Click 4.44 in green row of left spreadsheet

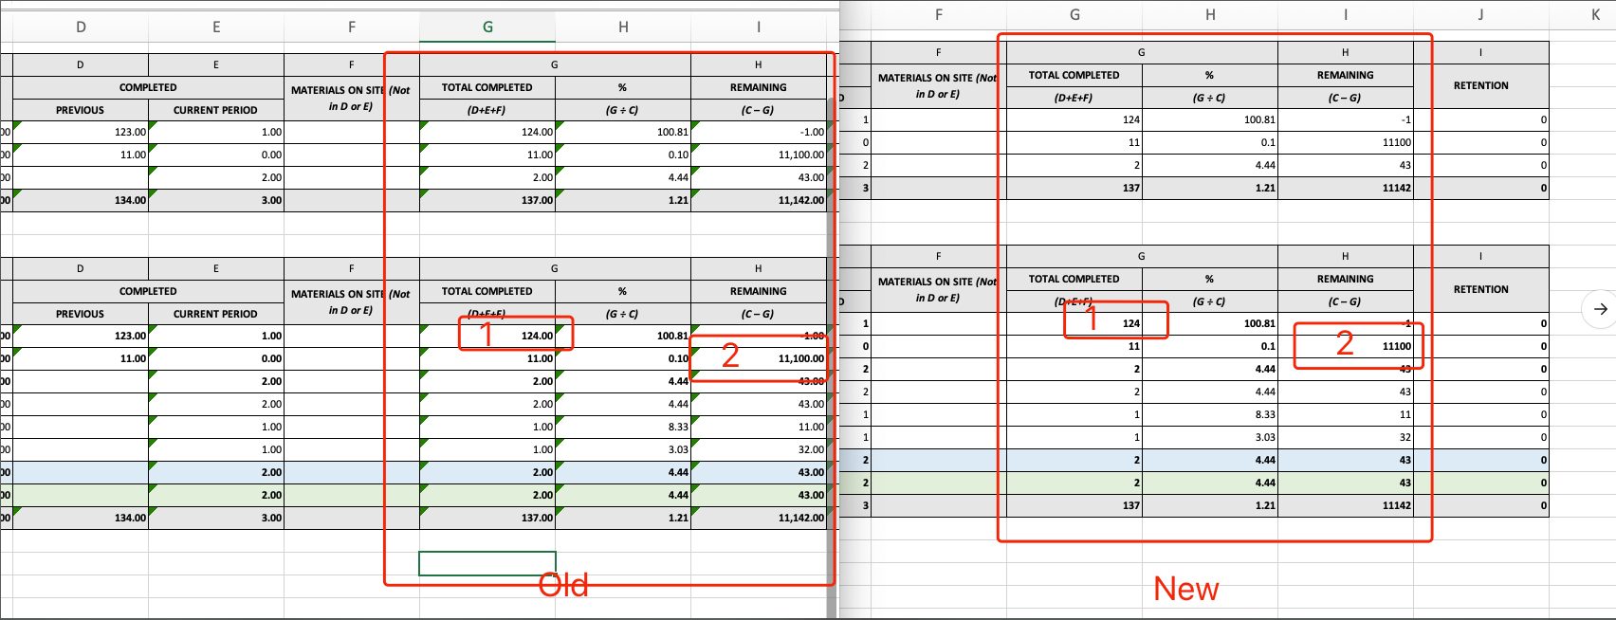pyautogui.click(x=623, y=495)
